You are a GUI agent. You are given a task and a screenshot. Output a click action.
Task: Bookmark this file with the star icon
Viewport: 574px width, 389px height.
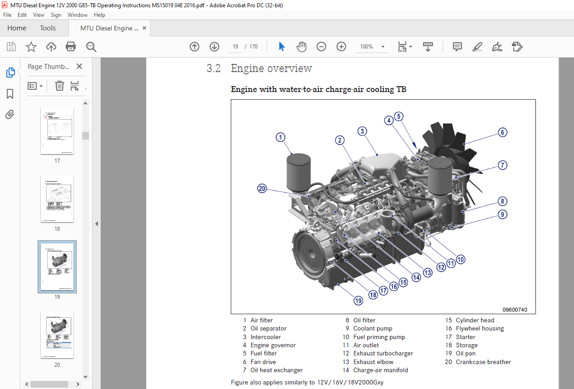[31, 47]
